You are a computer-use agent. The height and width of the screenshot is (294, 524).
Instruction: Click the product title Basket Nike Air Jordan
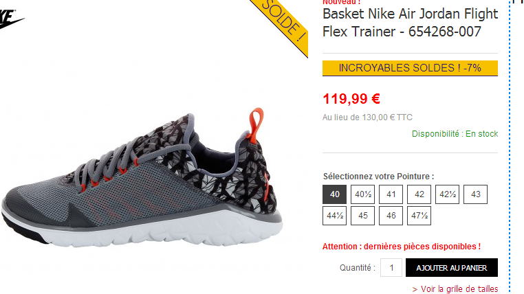tap(410, 23)
